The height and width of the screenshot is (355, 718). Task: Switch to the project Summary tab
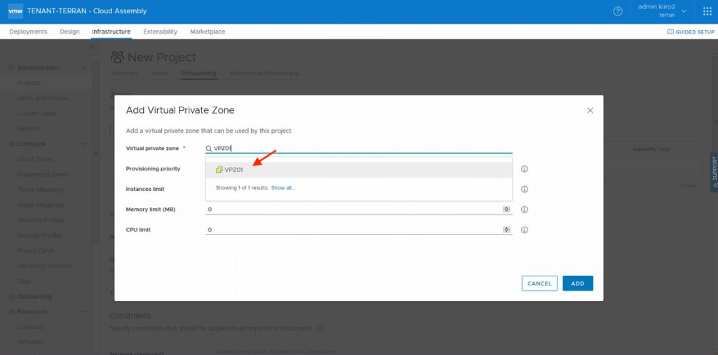125,73
